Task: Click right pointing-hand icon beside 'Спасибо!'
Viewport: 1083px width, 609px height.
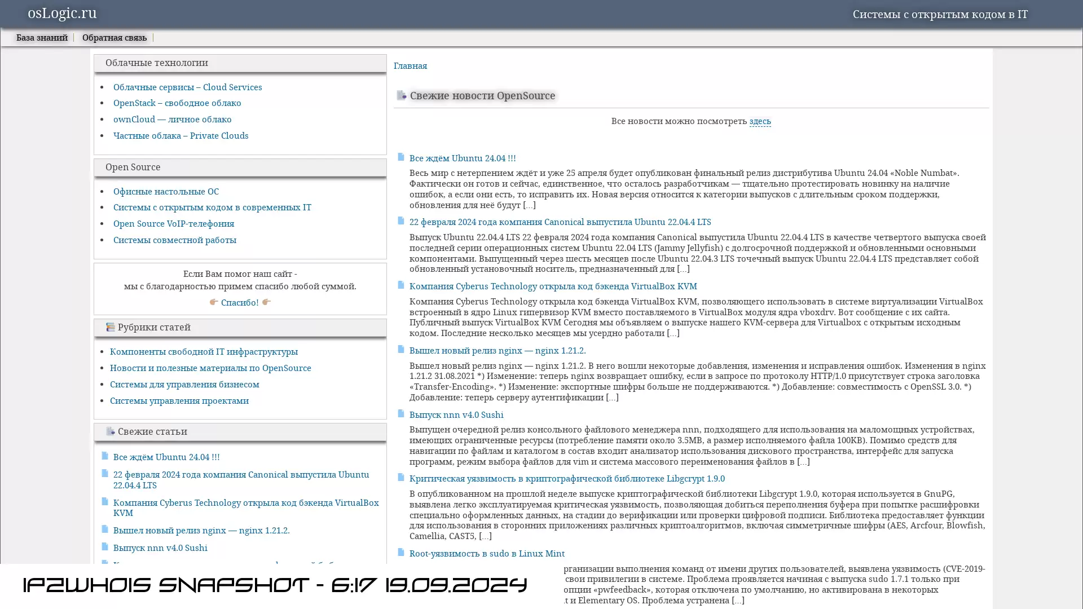Action: pyautogui.click(x=266, y=302)
